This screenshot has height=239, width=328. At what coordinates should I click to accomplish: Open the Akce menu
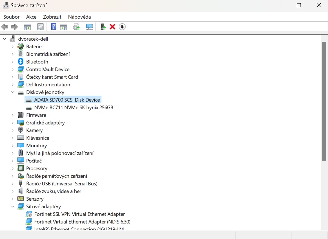pos(31,17)
